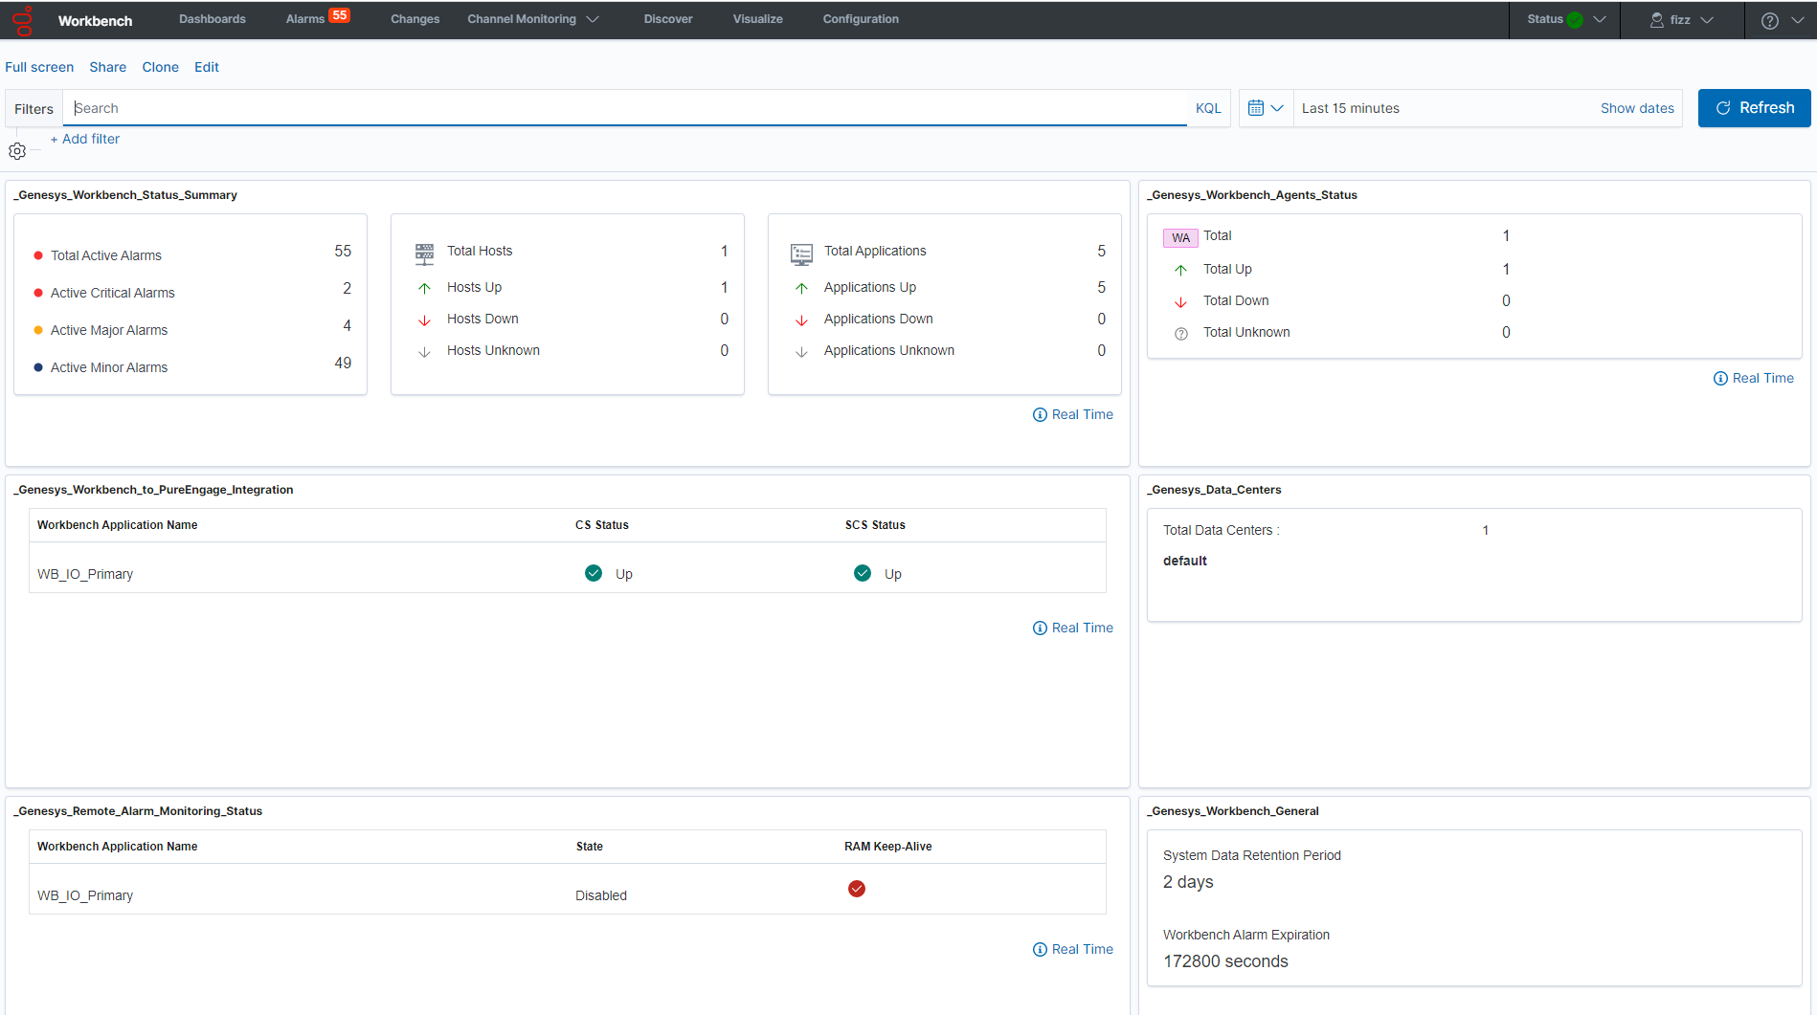This screenshot has height=1015, width=1817.
Task: Expand the Channel Monitoring dropdown
Action: coord(532,19)
